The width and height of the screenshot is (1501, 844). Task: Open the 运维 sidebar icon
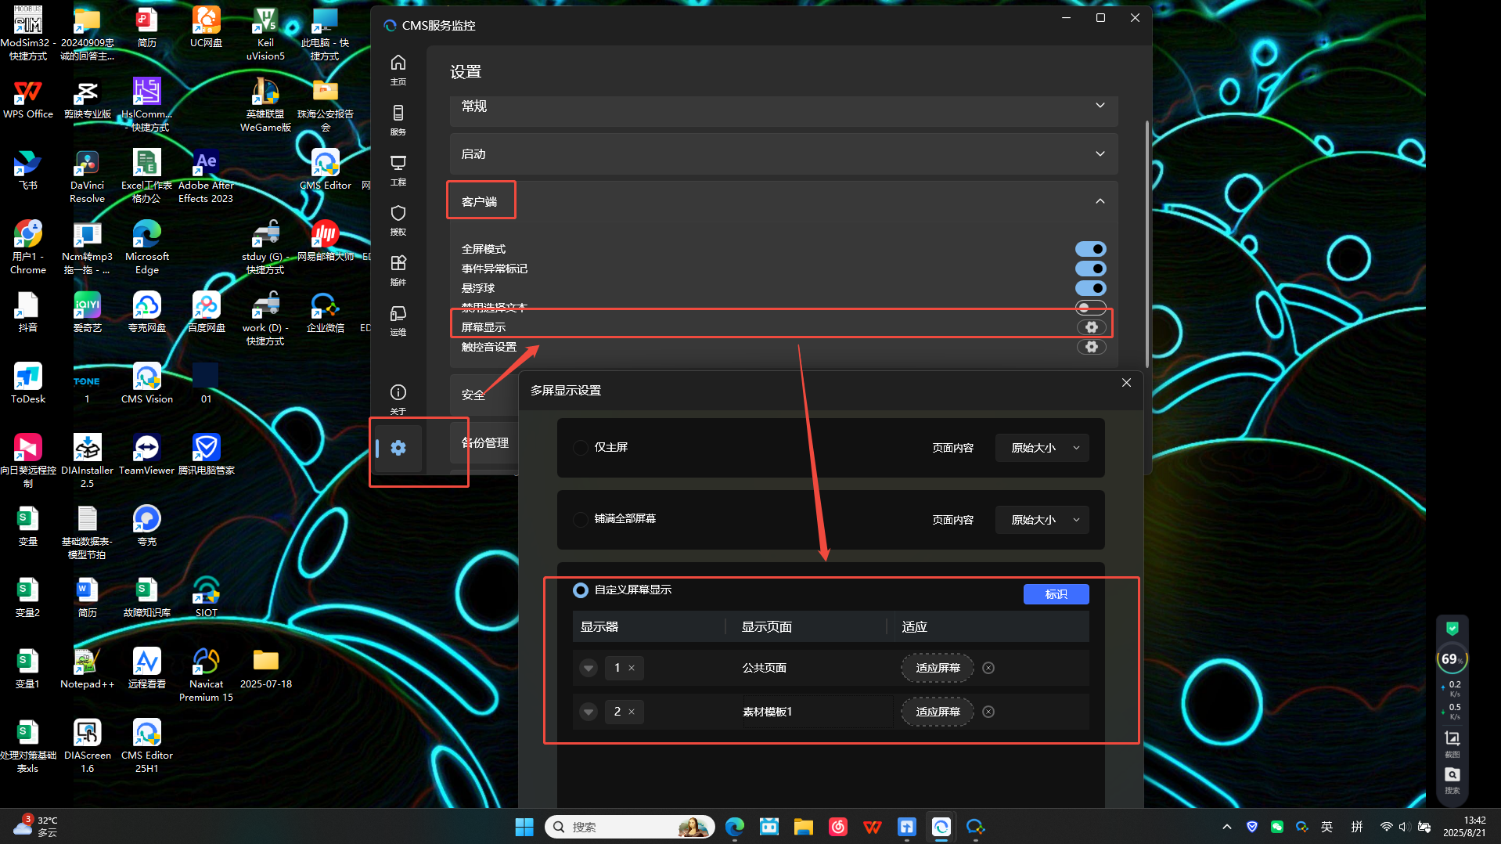398,319
